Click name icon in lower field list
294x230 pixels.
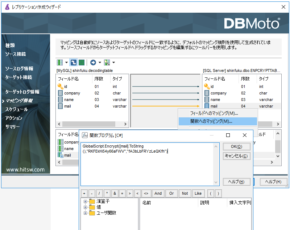[61, 149]
